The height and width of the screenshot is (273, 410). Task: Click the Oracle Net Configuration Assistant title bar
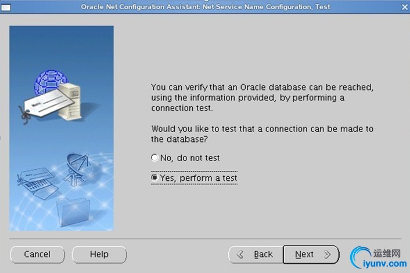[x=205, y=6]
